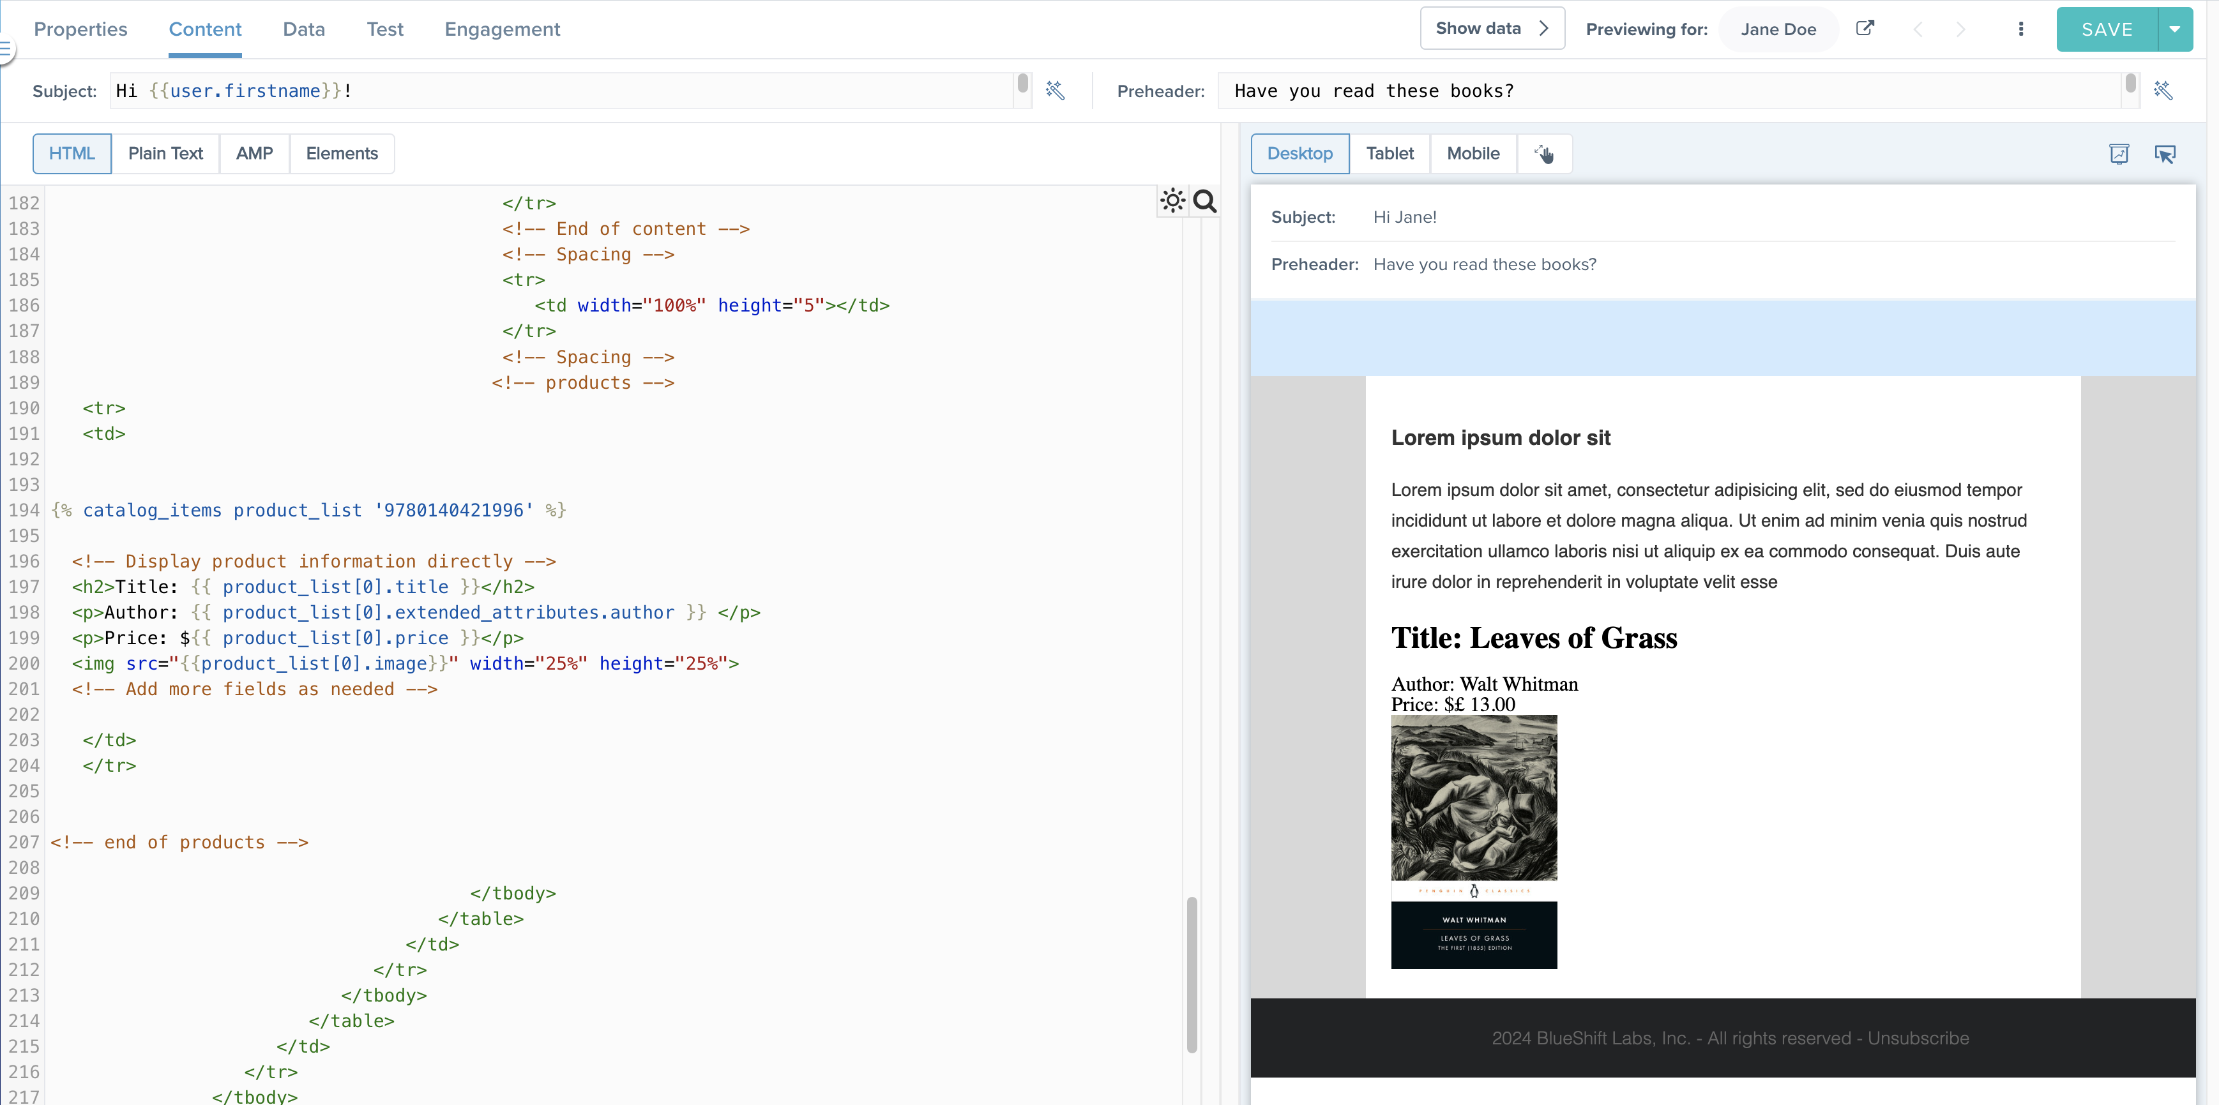Screen dimensions: 2219x1105
Task: Open the code editor search magnifier
Action: click(x=1205, y=200)
